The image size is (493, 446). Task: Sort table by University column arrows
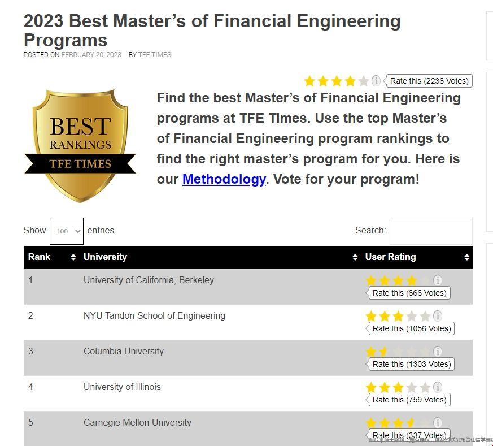355,257
